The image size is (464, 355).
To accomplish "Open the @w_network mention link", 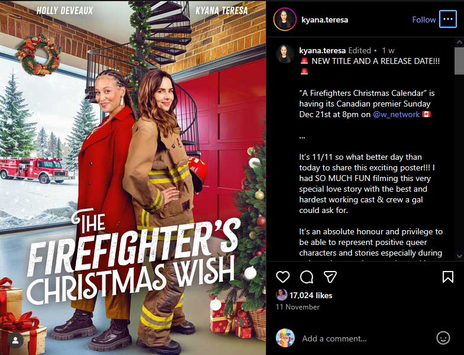I will [397, 115].
